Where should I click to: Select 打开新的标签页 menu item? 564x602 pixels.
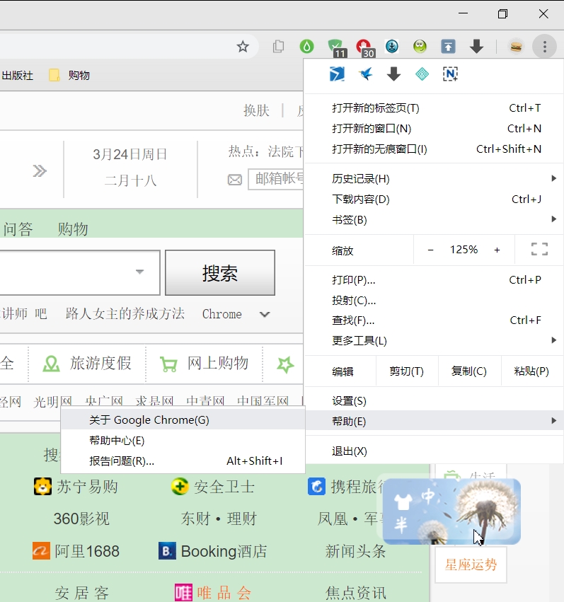point(434,108)
